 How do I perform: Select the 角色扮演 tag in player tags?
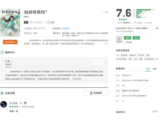[x=124, y=55]
